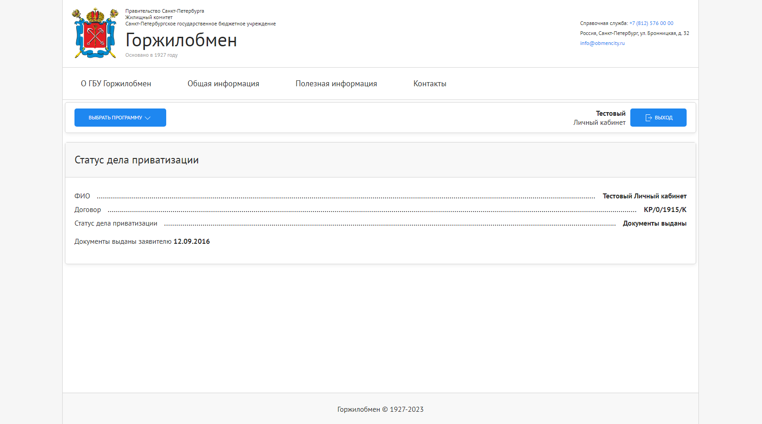This screenshot has width=762, height=424.
Task: Click the contract number KP/0/1915/K
Action: 665,210
